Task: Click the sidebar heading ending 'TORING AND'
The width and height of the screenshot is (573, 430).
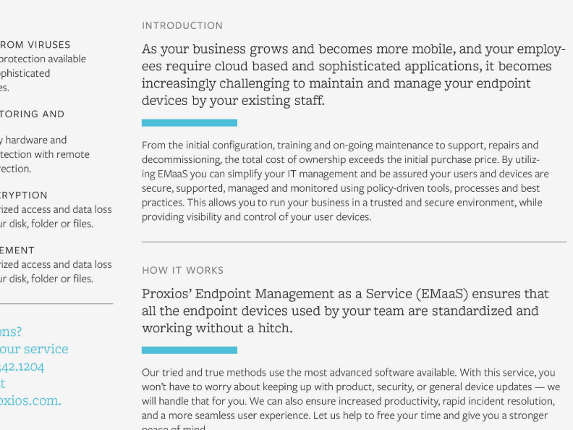Action: pyautogui.click(x=32, y=114)
